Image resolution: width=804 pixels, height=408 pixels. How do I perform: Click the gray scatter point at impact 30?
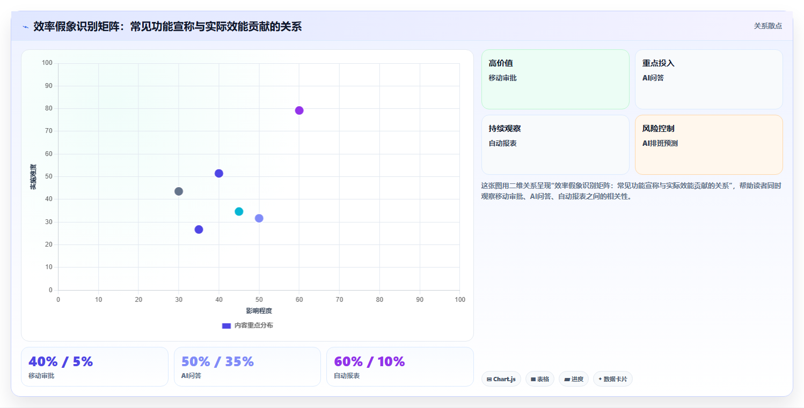coord(179,191)
